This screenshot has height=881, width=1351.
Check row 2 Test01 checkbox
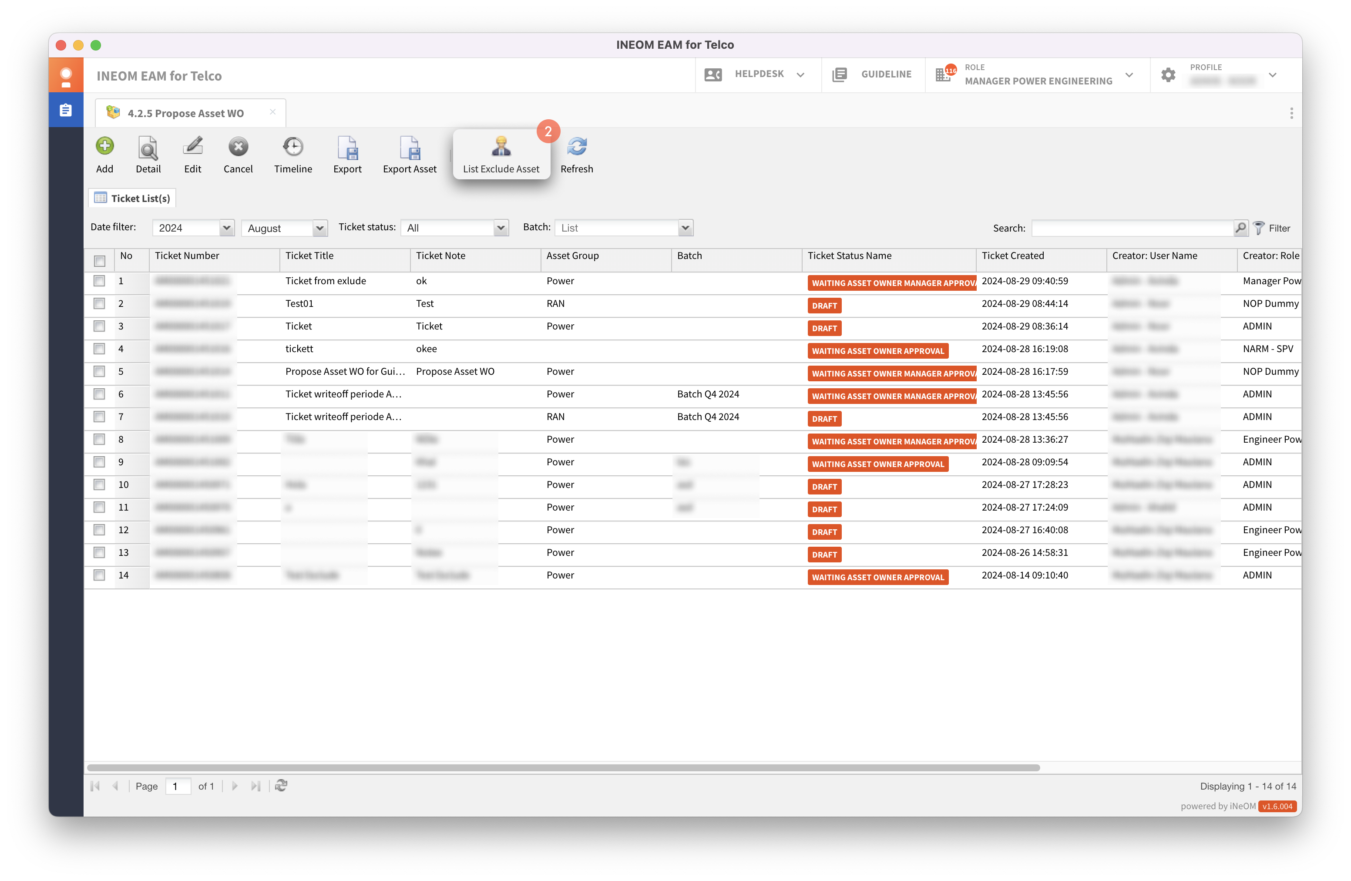[x=99, y=303]
